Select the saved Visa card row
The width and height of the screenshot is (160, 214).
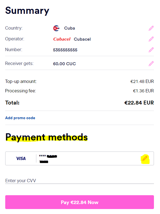click(80, 158)
